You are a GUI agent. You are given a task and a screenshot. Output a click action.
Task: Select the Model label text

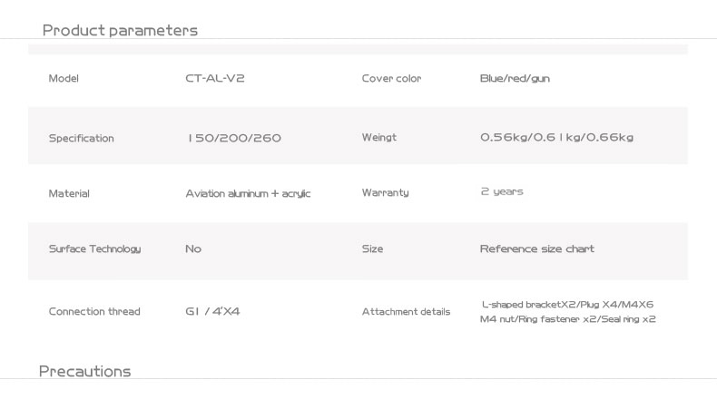click(x=64, y=79)
